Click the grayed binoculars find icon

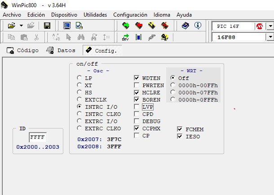click(81, 37)
